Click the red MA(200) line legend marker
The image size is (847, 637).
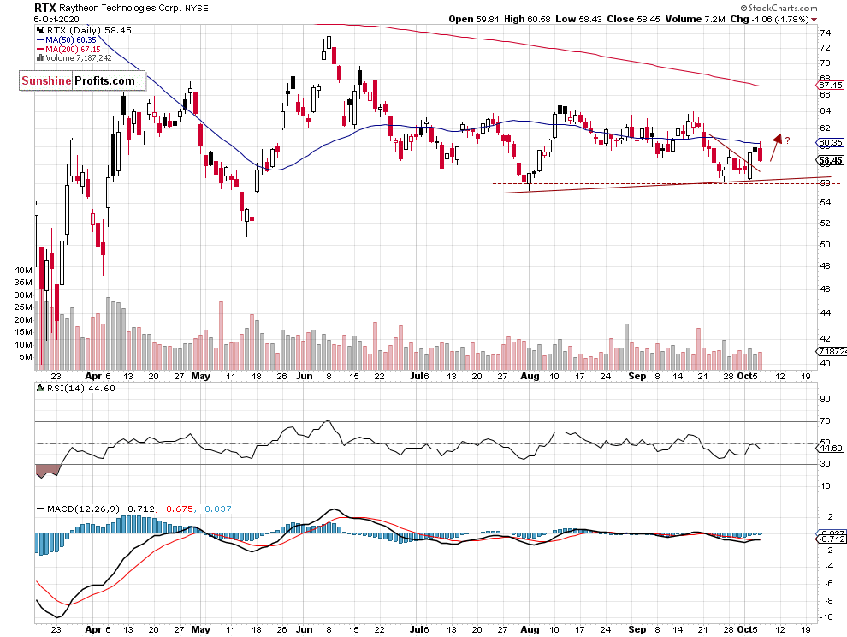coord(40,49)
